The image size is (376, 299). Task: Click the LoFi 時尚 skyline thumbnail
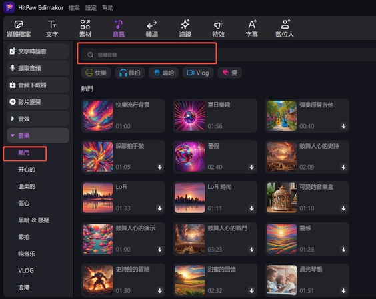coord(190,198)
